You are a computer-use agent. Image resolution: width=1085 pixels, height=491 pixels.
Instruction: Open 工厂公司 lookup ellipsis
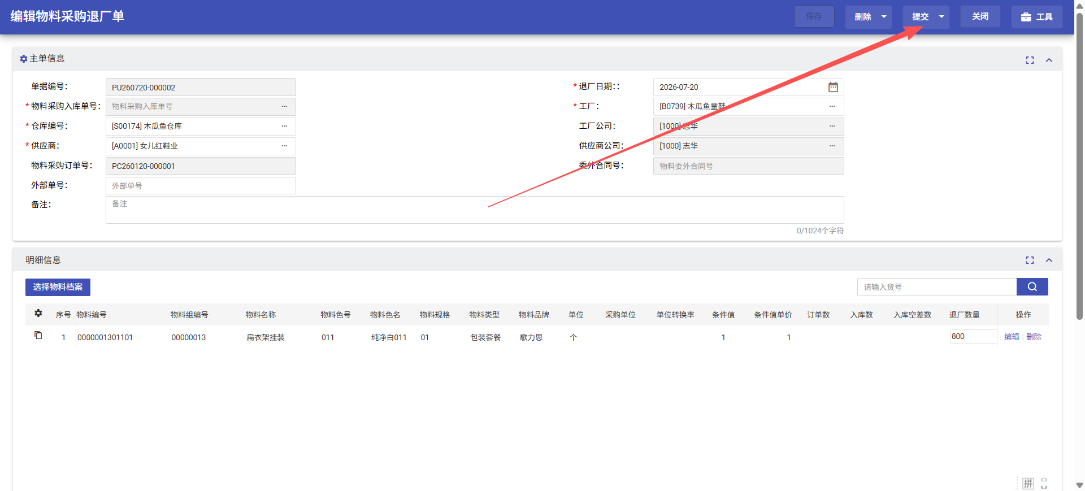coord(832,126)
